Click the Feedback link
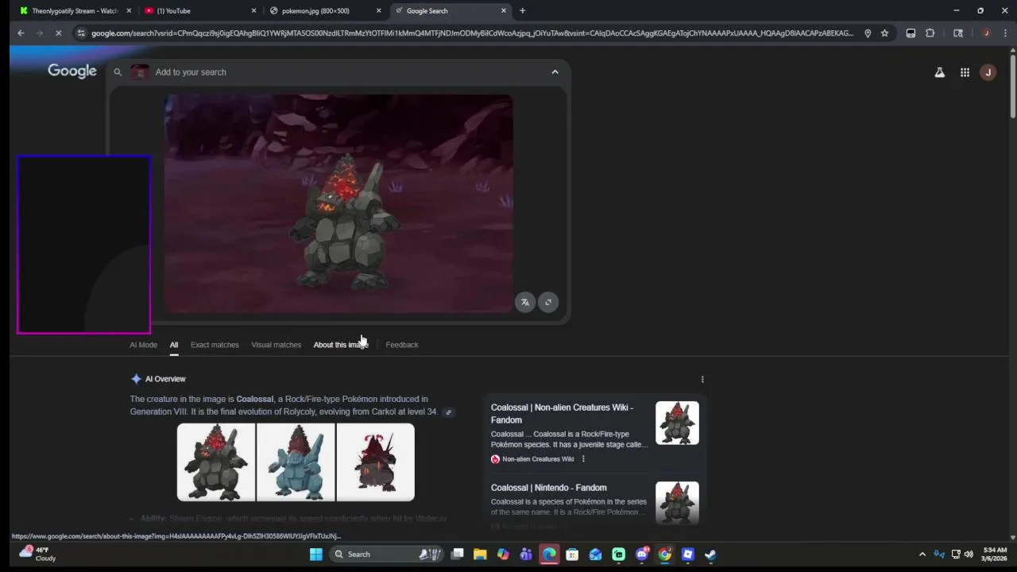The height and width of the screenshot is (572, 1017). click(402, 345)
